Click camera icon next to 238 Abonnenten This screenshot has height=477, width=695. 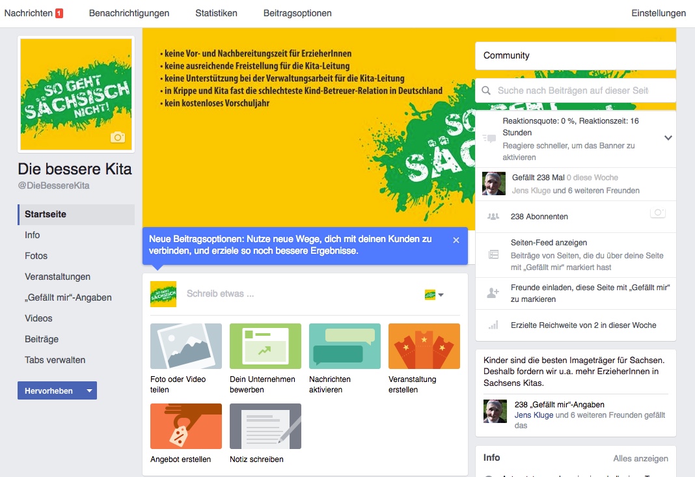(658, 213)
